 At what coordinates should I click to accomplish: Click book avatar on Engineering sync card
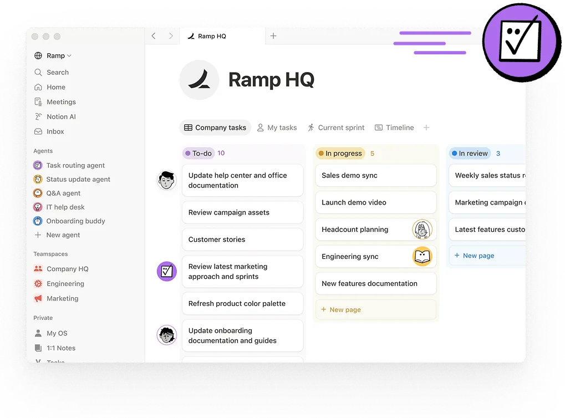[422, 257]
